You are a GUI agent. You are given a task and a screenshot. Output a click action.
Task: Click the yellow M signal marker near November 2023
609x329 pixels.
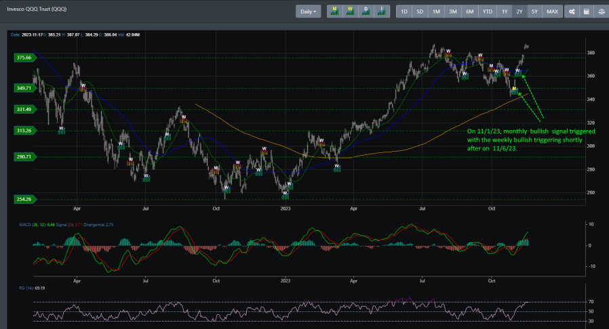[514, 90]
